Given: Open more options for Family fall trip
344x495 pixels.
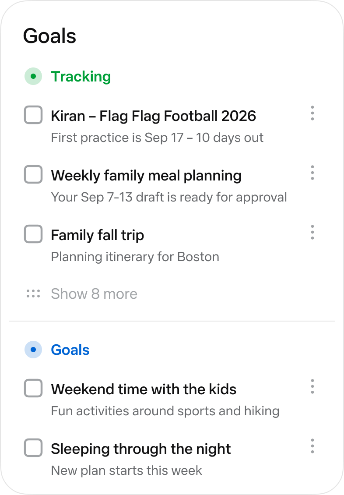Looking at the screenshot, I should pyautogui.click(x=312, y=232).
